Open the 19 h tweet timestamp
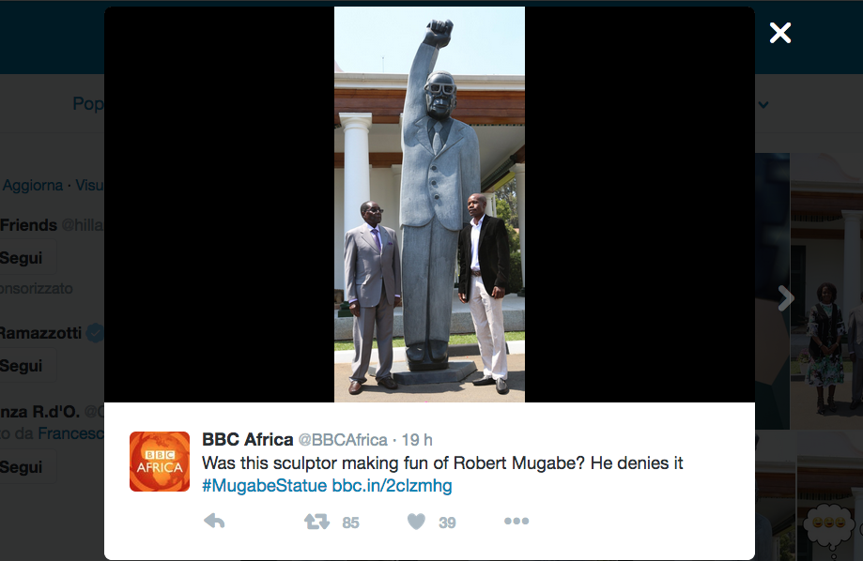This screenshot has width=863, height=561. [417, 440]
